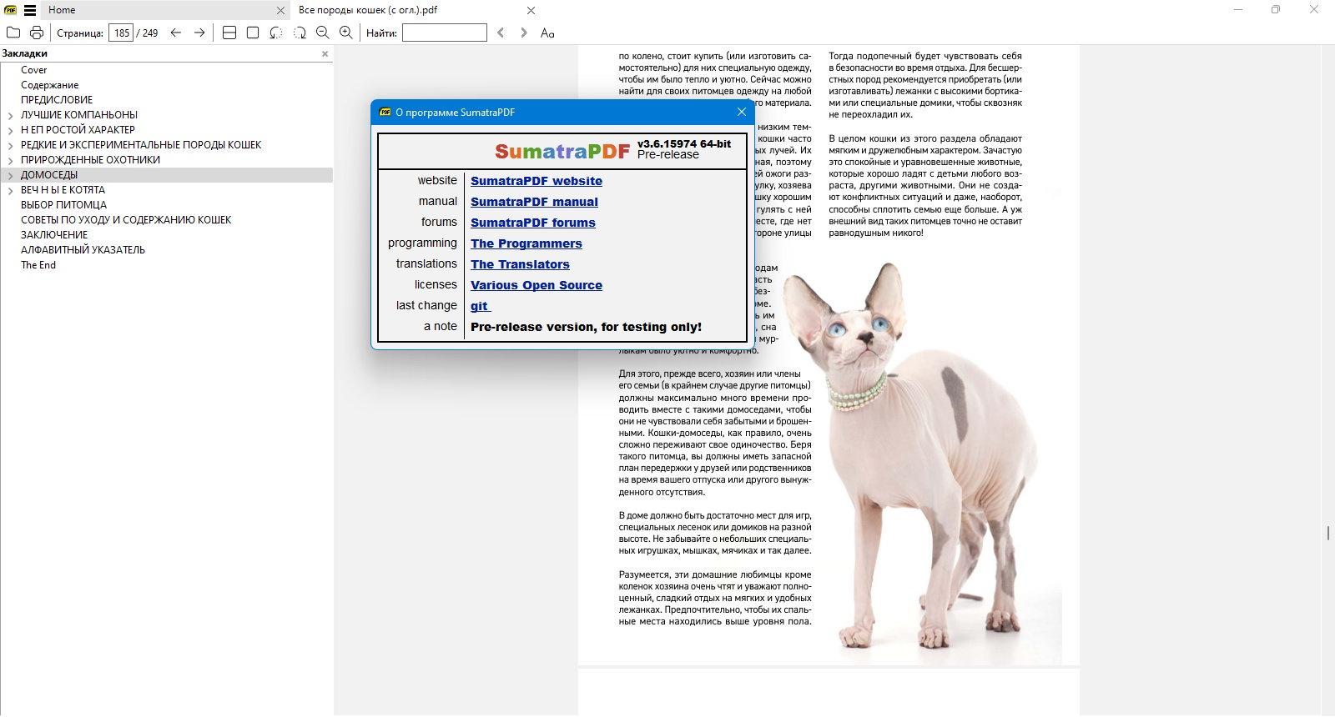Select the Fit Page view icon

253,33
